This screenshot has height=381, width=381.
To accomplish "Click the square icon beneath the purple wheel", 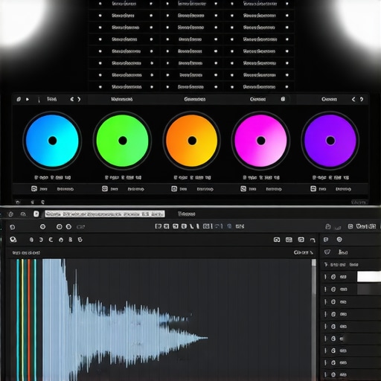I will point(313,189).
